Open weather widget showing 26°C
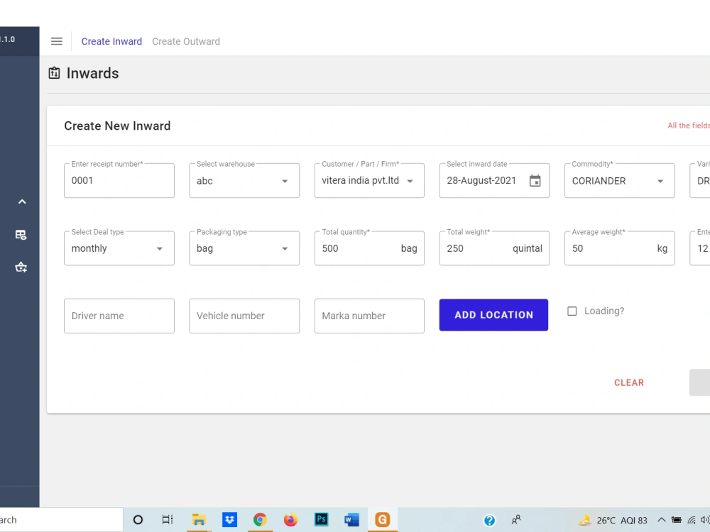 tap(613, 520)
